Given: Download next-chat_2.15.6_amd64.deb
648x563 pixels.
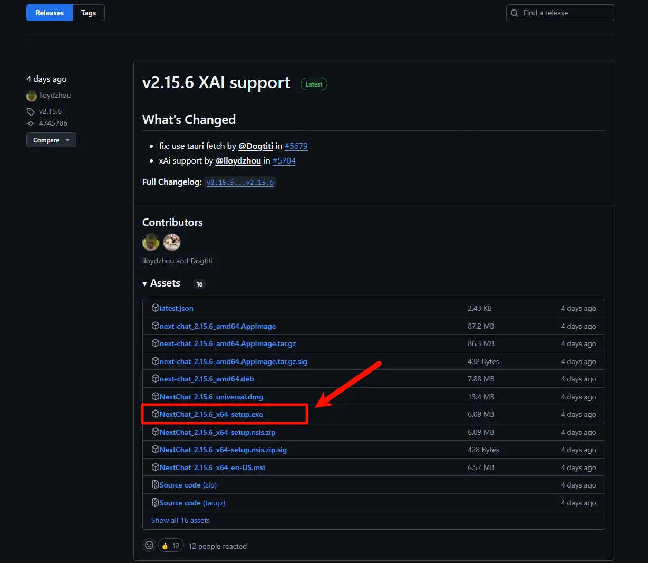Looking at the screenshot, I should (207, 379).
